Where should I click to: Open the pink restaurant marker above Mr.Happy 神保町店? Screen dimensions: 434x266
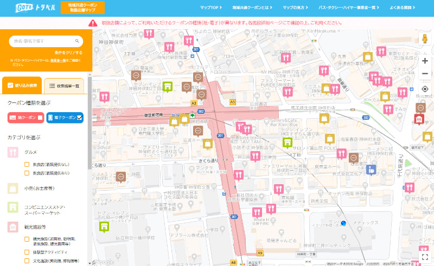(x=286, y=58)
